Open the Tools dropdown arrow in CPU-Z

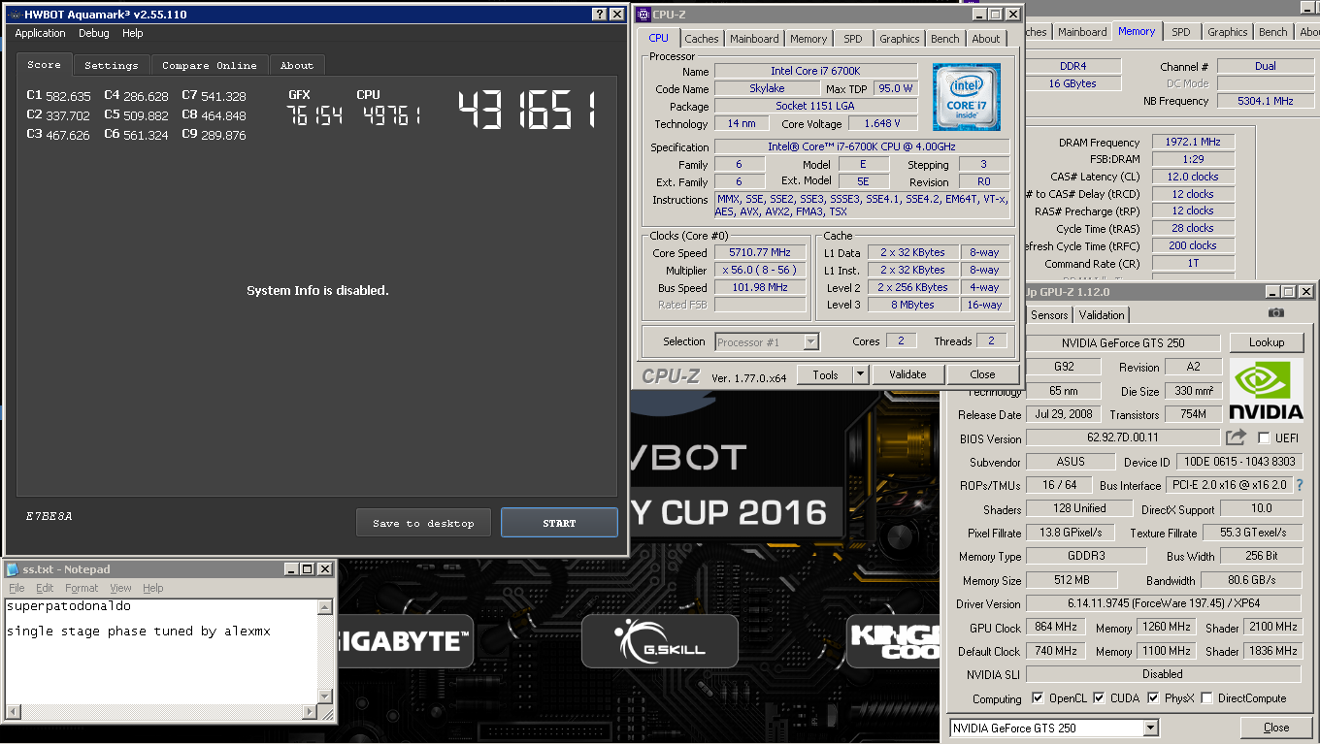(860, 374)
